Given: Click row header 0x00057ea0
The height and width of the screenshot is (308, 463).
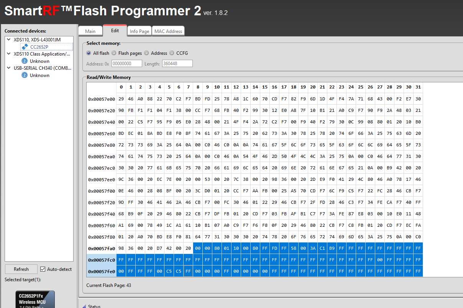Looking at the screenshot, I should (102, 156).
